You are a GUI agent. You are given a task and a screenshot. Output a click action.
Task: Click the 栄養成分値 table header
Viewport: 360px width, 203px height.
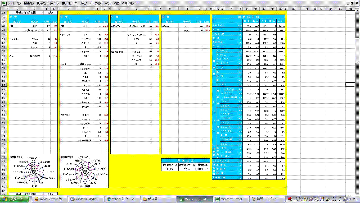point(248,17)
